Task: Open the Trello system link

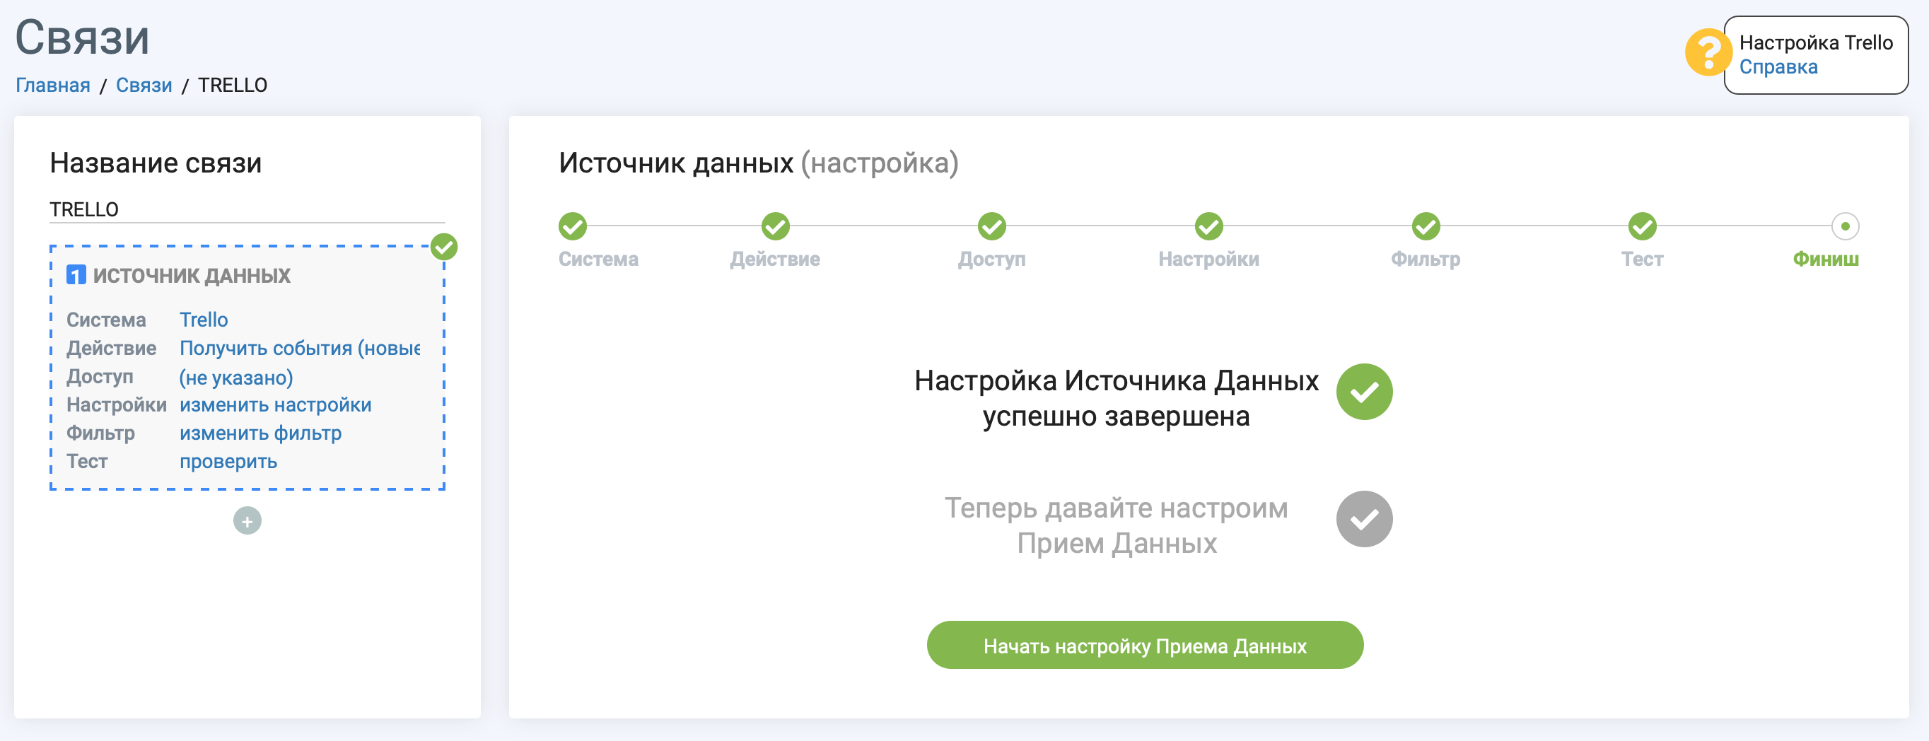Action: tap(204, 320)
